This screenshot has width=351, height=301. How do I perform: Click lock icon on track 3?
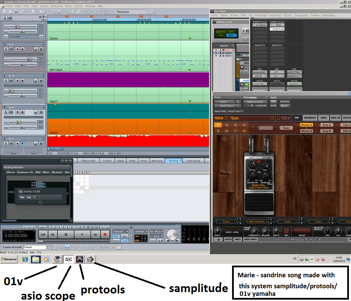coord(36,81)
